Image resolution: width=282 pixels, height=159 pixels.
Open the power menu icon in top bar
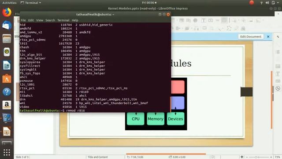pyautogui.click(x=273, y=3)
